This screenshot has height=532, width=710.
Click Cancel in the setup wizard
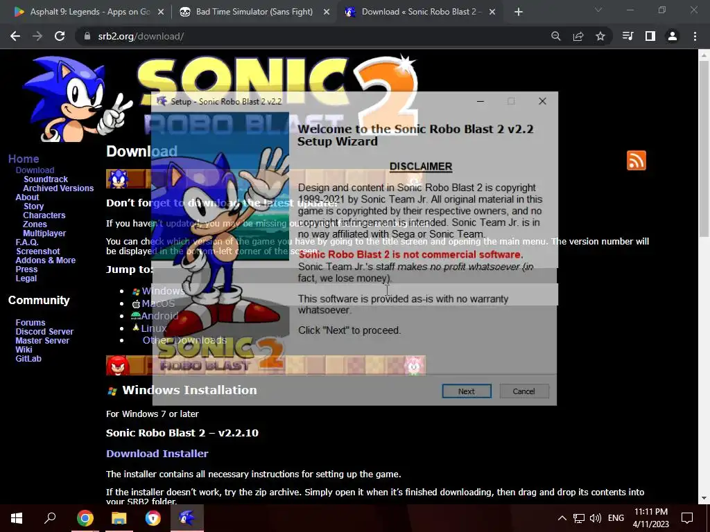[x=524, y=391]
